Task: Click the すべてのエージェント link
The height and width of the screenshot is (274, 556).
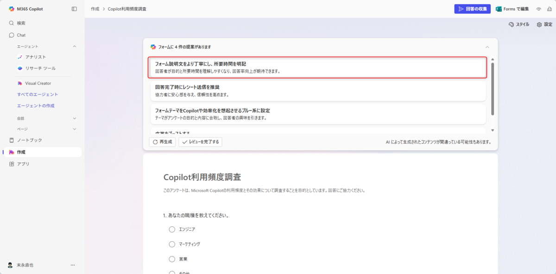Action: pyautogui.click(x=38, y=94)
